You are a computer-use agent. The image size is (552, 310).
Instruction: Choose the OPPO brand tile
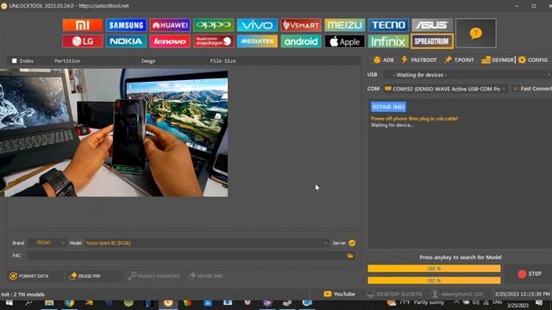point(213,25)
